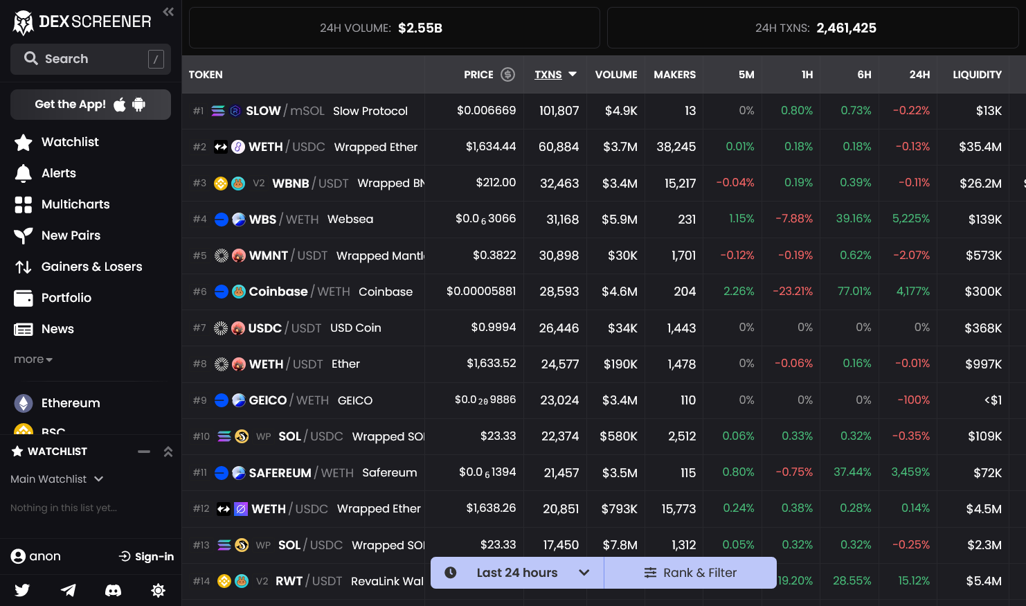
Task: Click the PancakeSwap icon in the RWT/USDT row
Action: (x=241, y=581)
